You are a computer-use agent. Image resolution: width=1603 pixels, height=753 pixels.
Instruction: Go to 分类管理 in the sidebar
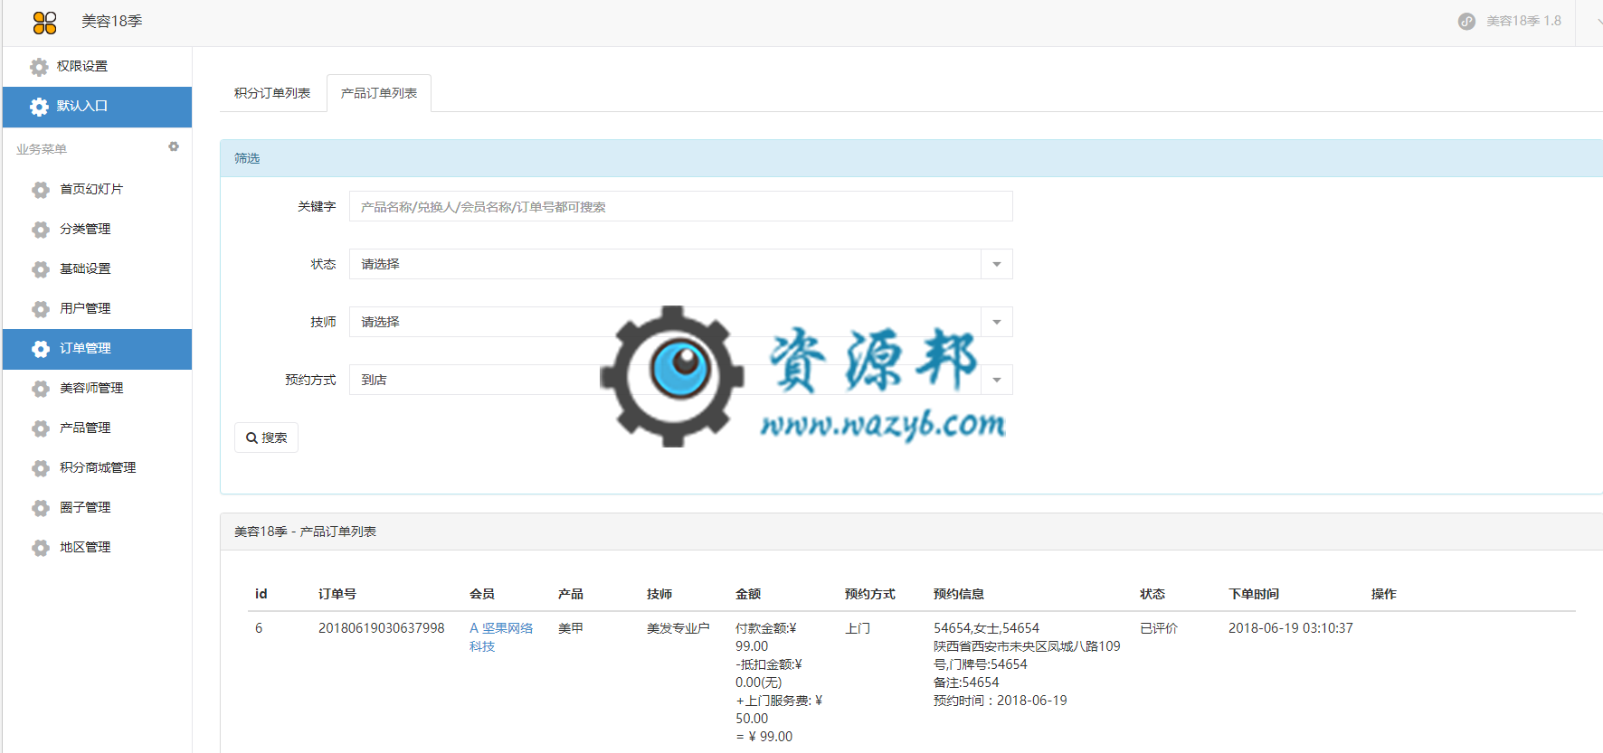click(97, 229)
